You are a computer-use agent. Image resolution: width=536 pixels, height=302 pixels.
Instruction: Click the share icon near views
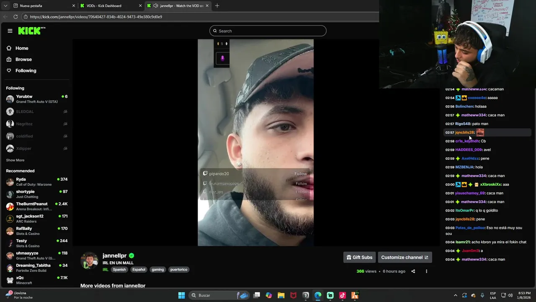413,271
